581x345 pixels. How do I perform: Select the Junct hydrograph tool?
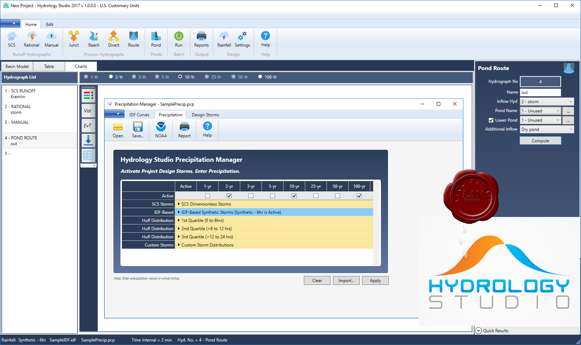74,39
